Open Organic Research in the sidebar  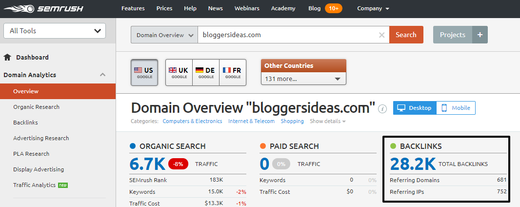tap(36, 107)
